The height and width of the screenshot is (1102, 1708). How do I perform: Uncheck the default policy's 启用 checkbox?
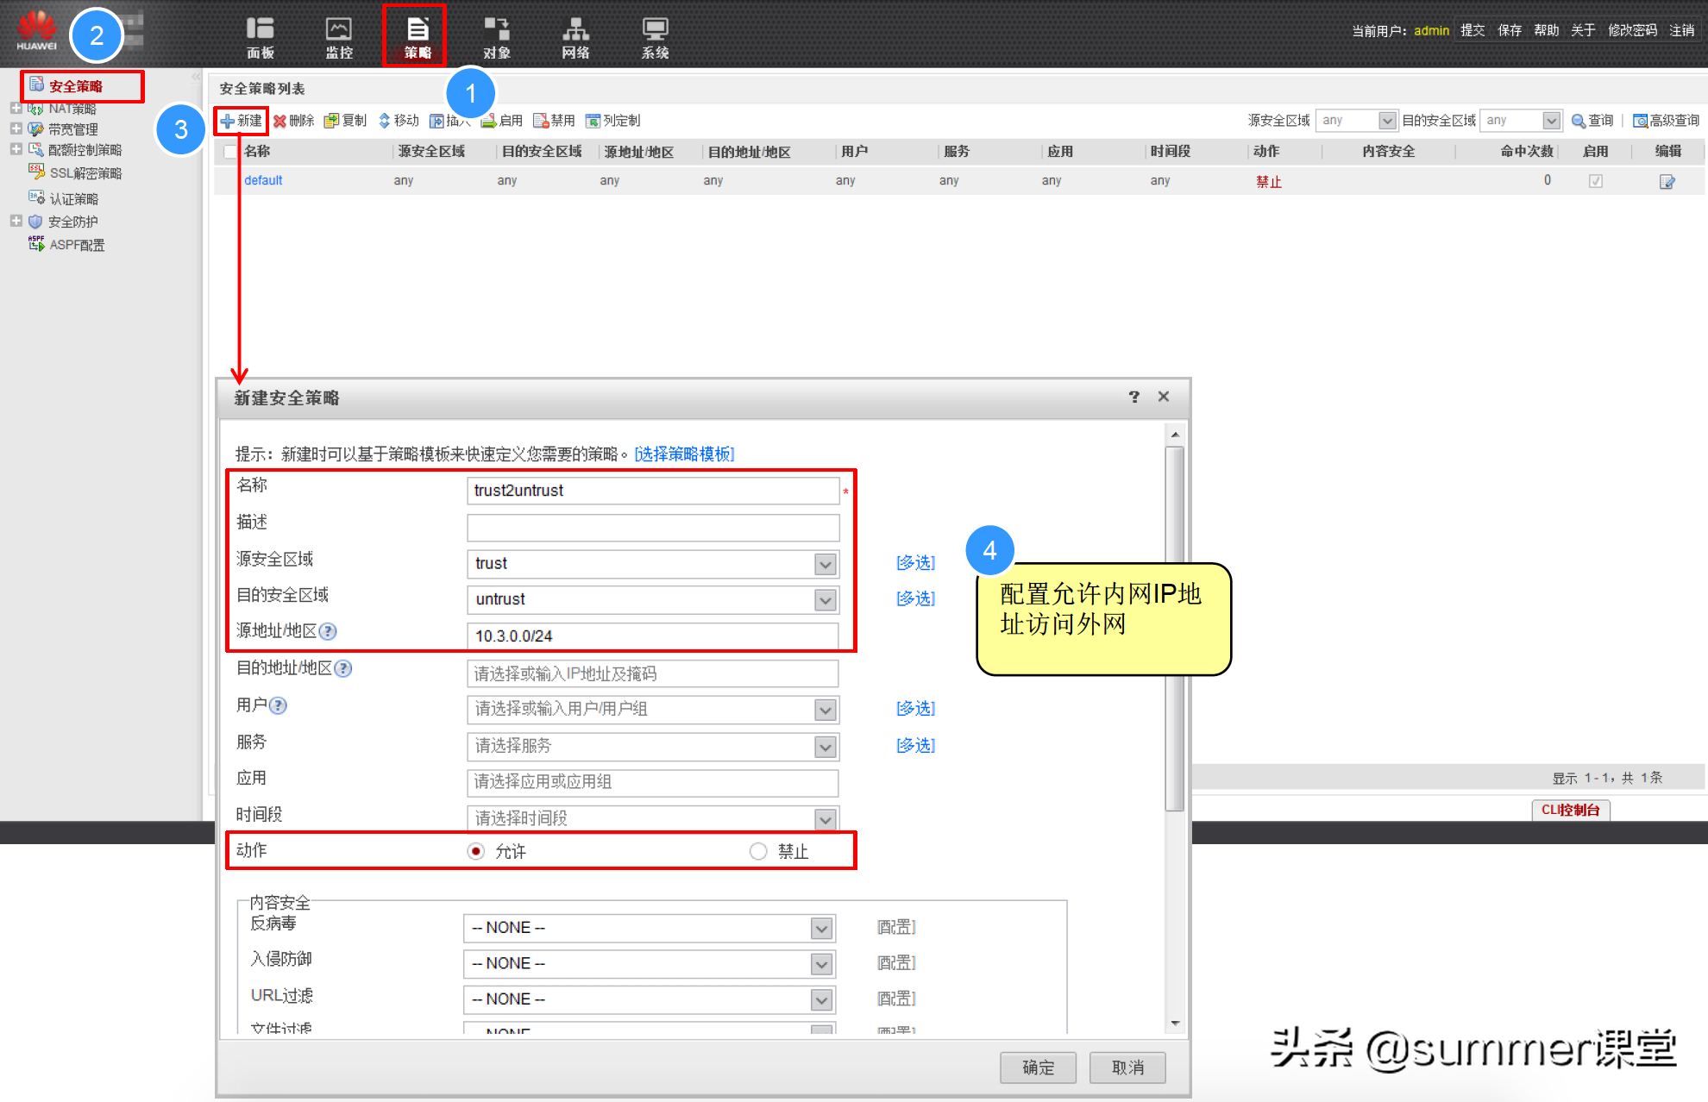tap(1596, 180)
